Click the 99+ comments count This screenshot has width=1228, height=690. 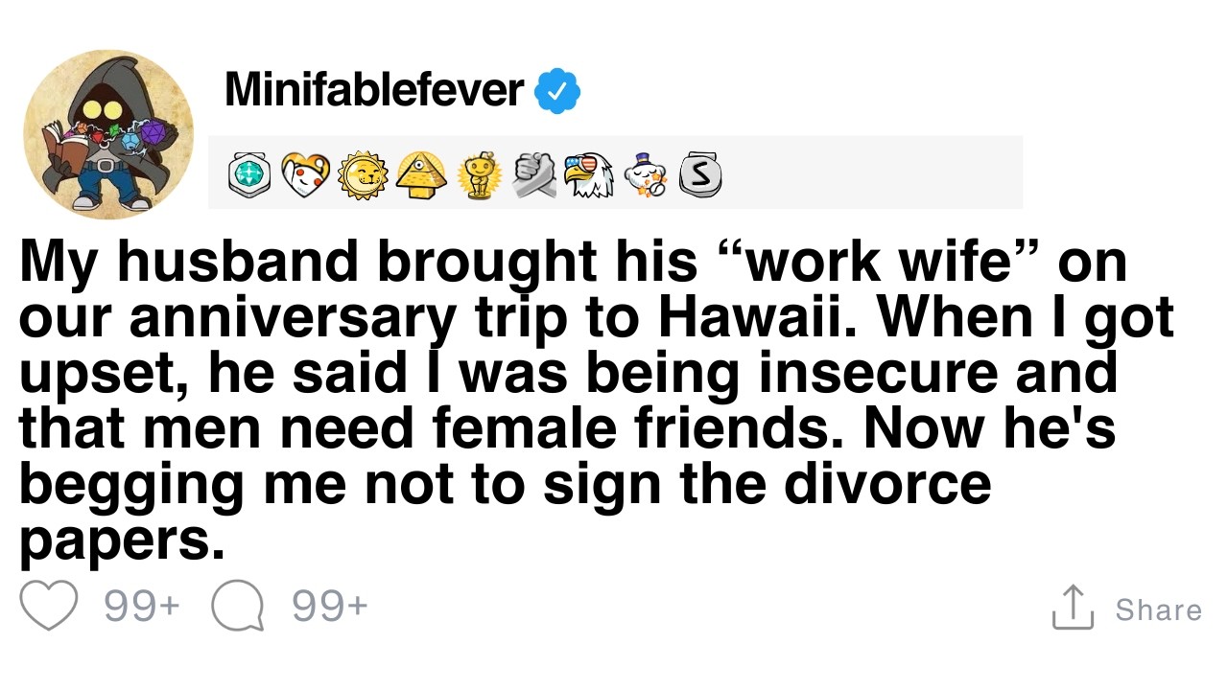coord(329,607)
